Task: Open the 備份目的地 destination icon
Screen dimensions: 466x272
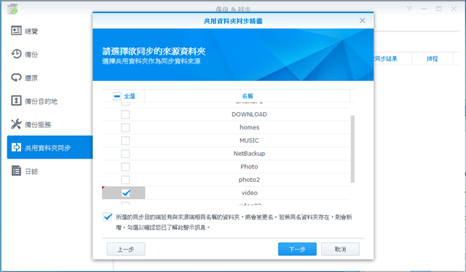Action: click(16, 100)
